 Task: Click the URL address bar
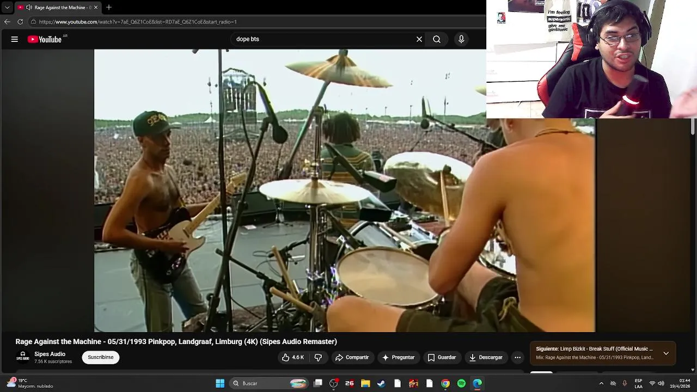click(x=256, y=22)
